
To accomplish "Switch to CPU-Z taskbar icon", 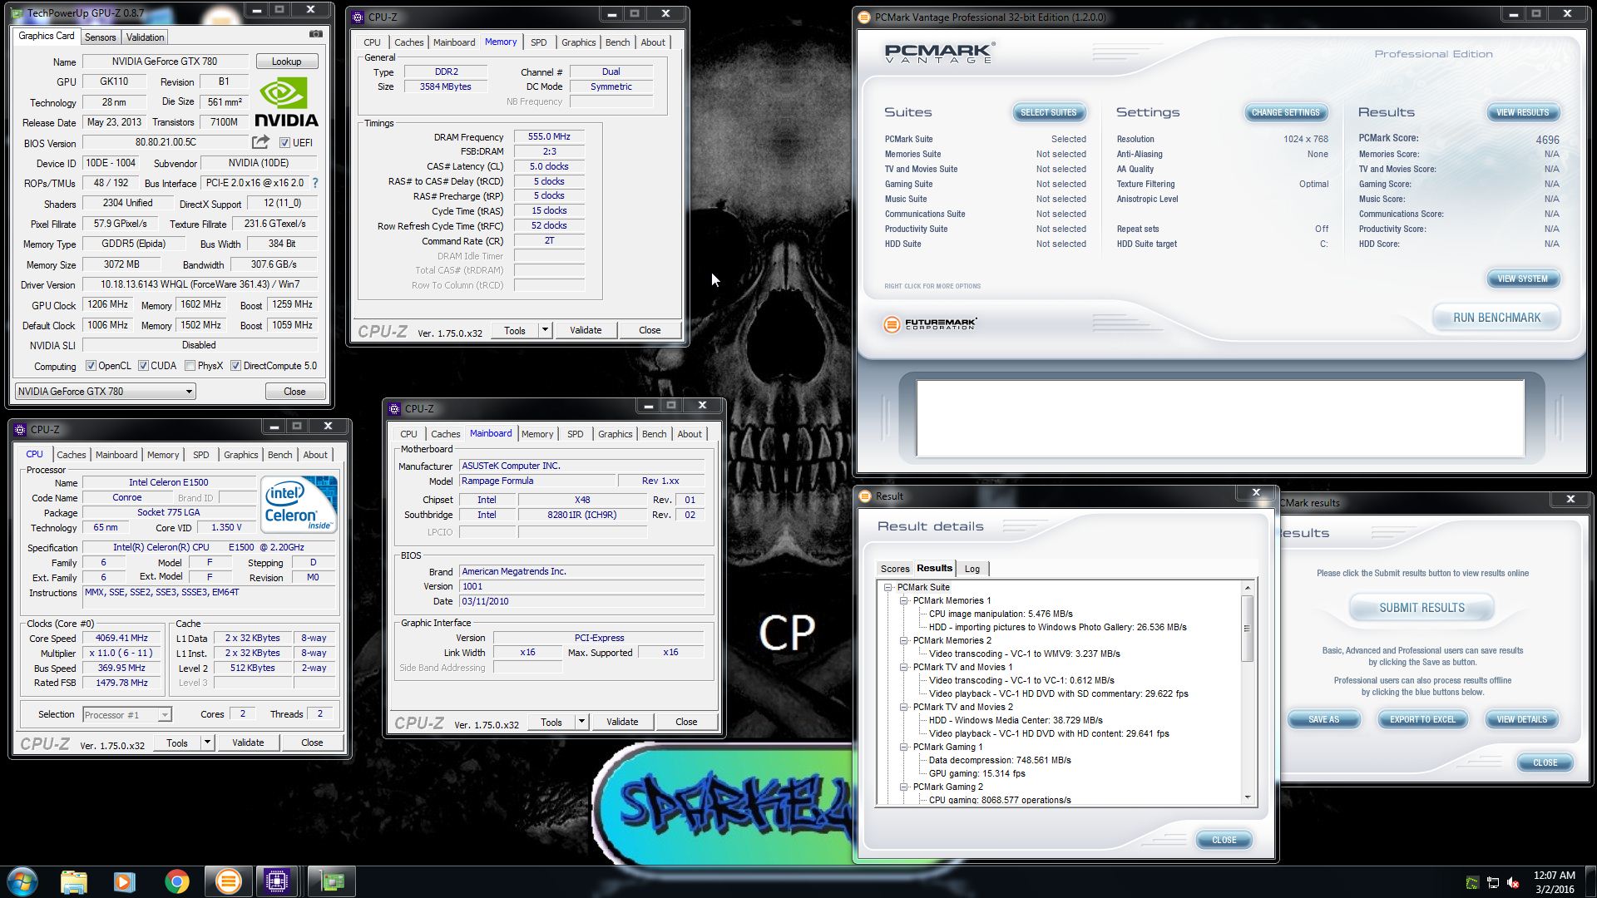I will (x=277, y=881).
